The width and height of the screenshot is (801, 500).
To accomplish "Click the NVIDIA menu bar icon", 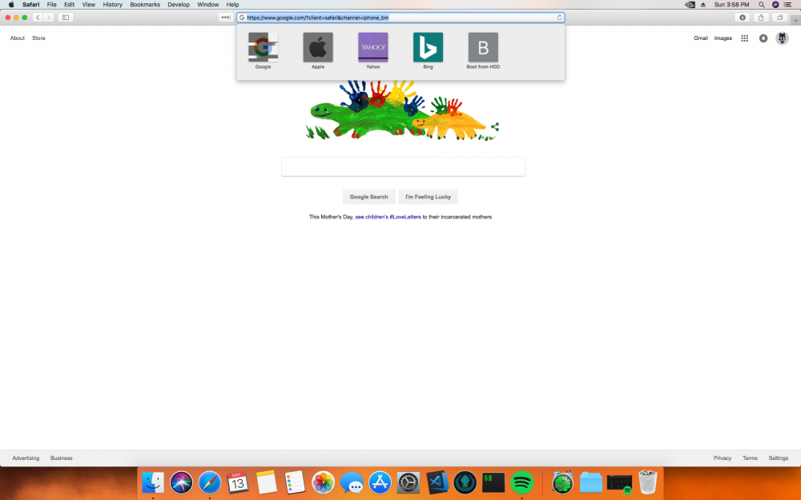I will (690, 5).
